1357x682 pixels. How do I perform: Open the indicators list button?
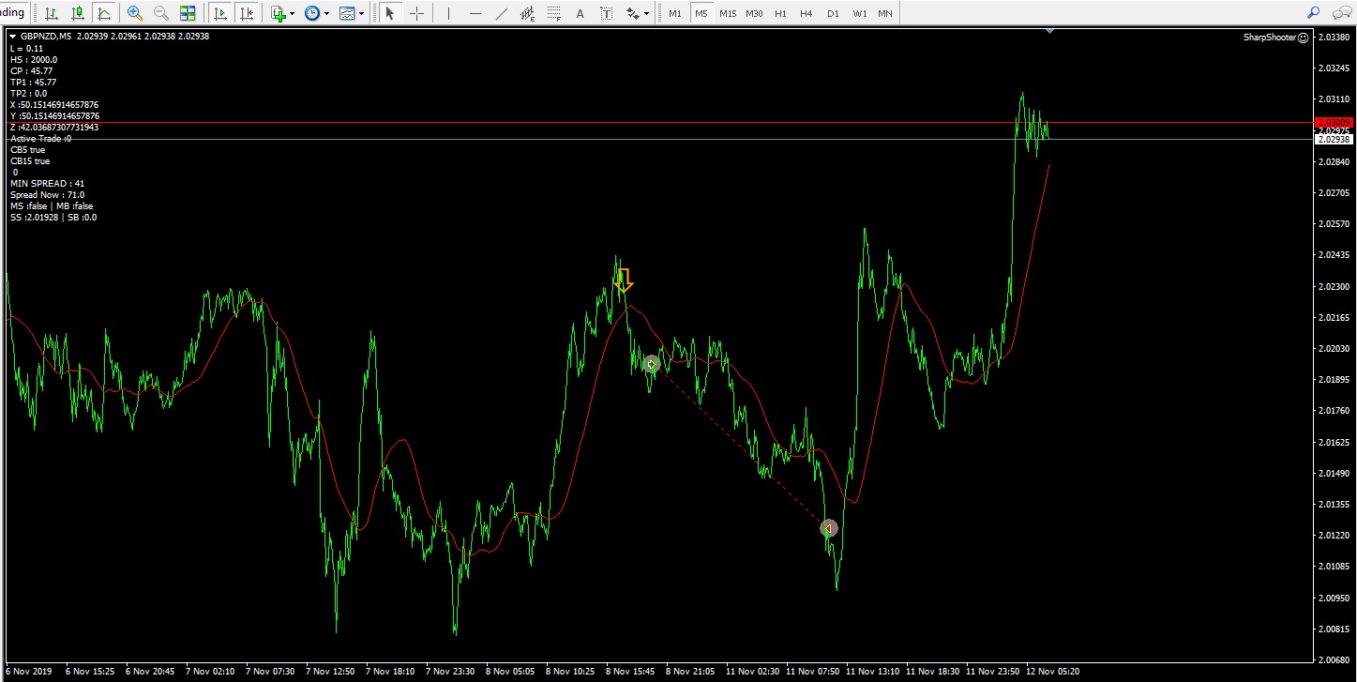pos(278,13)
